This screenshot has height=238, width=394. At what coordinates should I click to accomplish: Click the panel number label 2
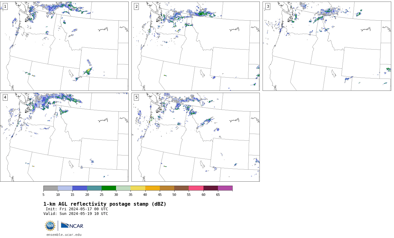136,6
